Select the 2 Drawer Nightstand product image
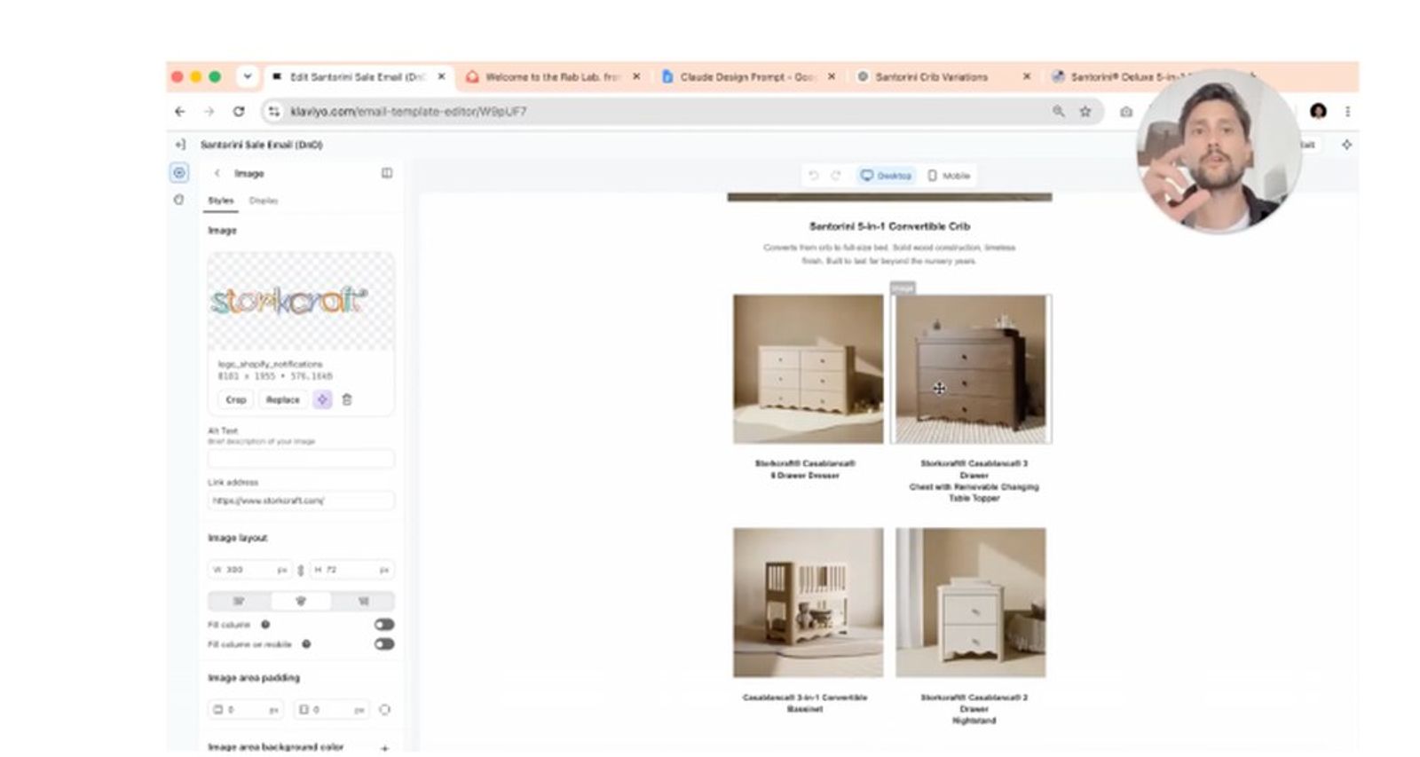 pos(971,603)
